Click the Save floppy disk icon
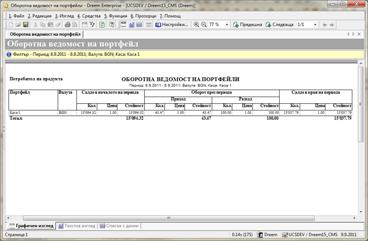 click(26, 25)
